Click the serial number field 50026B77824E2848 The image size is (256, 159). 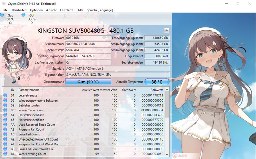(88, 44)
